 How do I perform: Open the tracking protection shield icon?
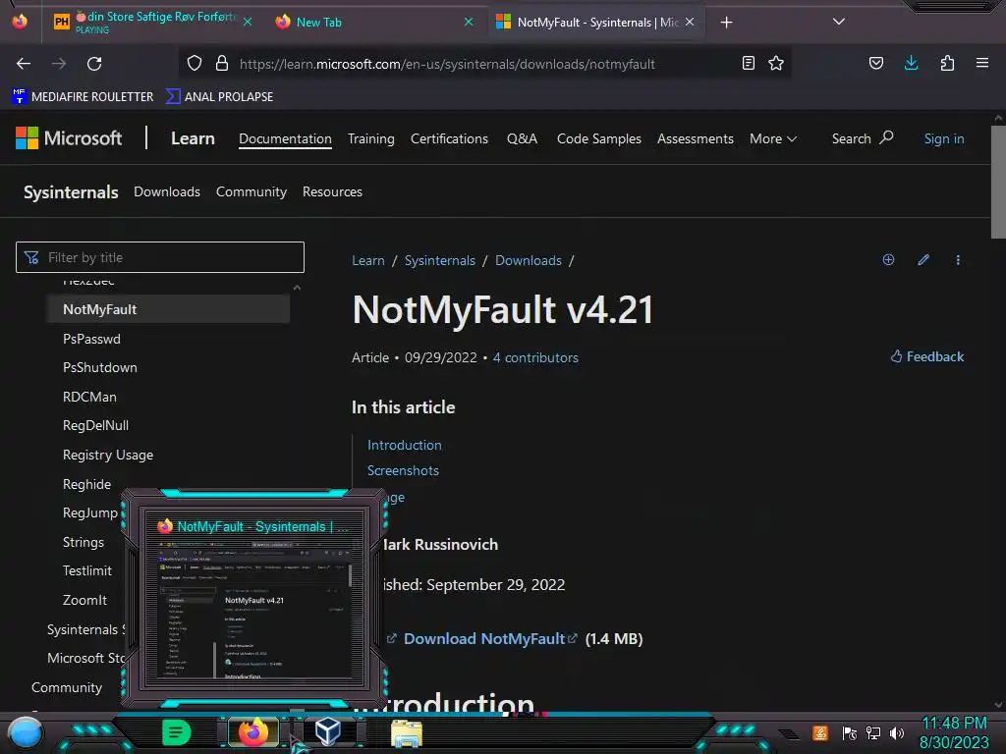pos(195,64)
